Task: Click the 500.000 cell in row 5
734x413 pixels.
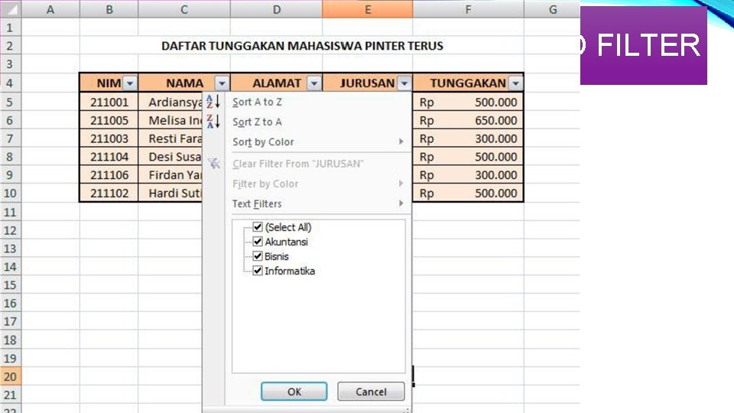Action: pyautogui.click(x=468, y=102)
